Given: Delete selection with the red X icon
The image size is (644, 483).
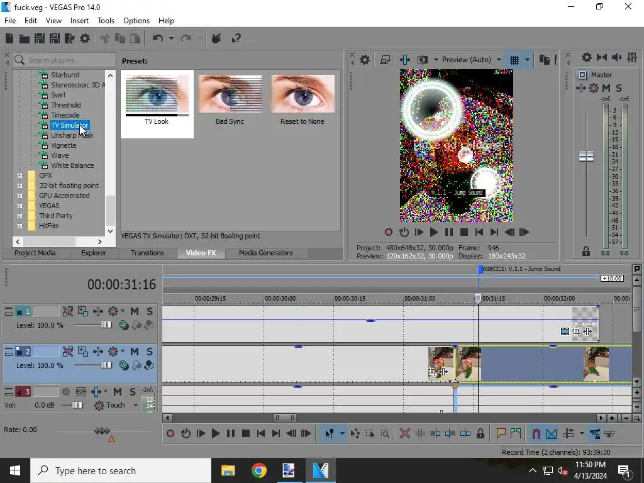Looking at the screenshot, I should pyautogui.click(x=405, y=433).
